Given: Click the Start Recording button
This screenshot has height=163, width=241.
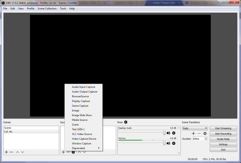Looking at the screenshot, I should click(x=223, y=134).
